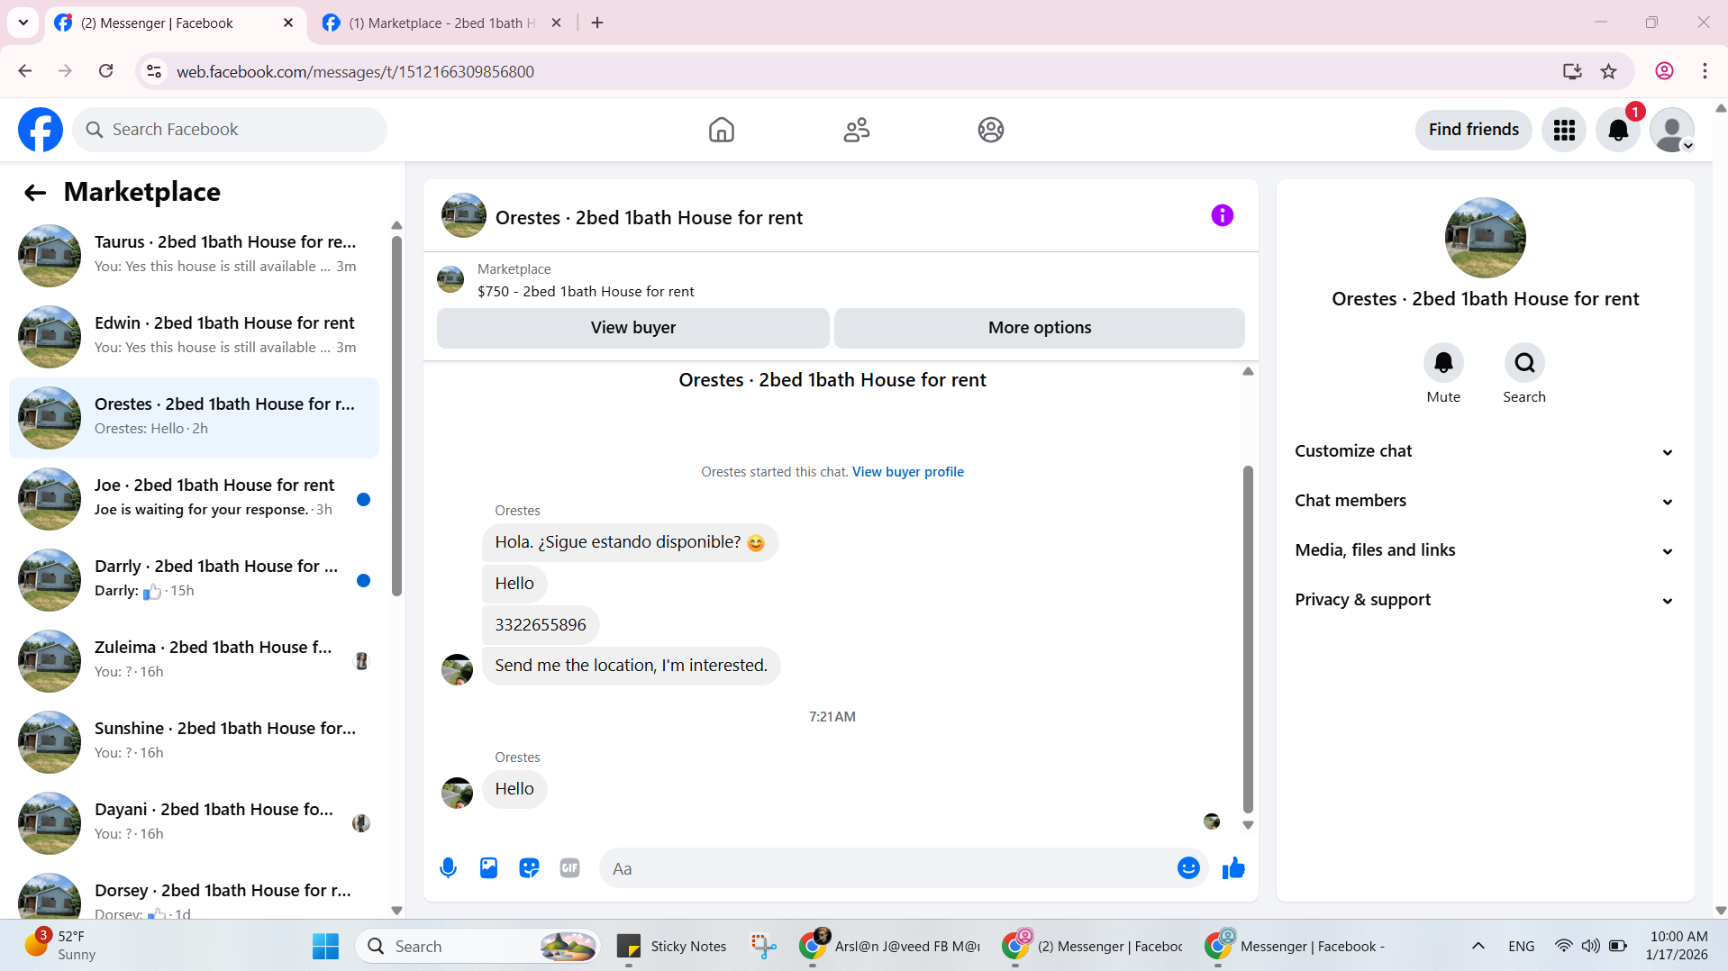This screenshot has width=1728, height=971.
Task: Open the emoji picker in message box
Action: click(1188, 867)
